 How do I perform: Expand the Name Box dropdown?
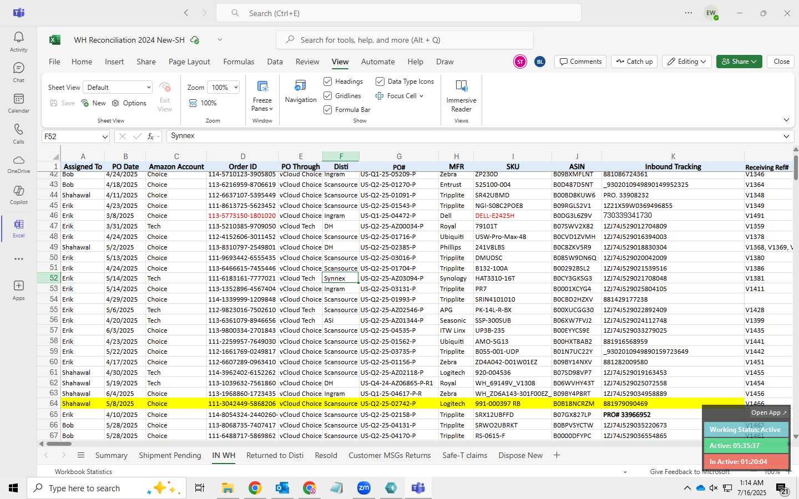pos(105,136)
